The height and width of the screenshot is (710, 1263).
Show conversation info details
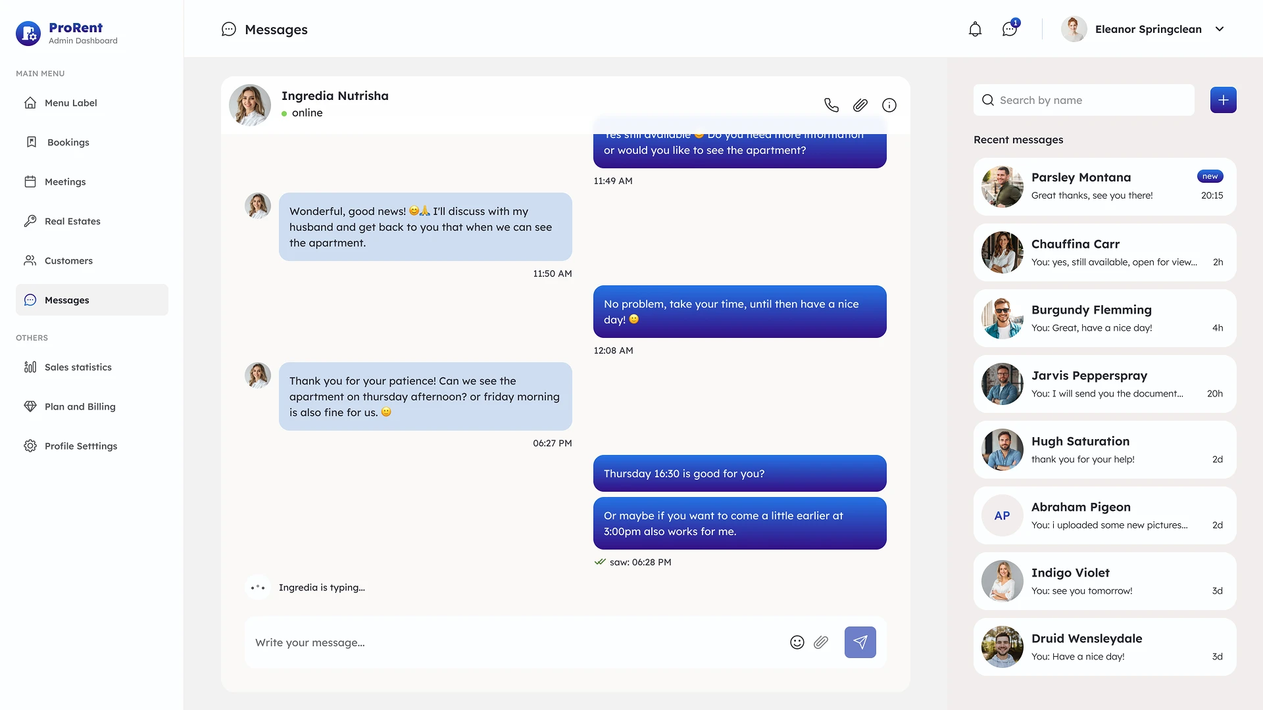pyautogui.click(x=889, y=105)
